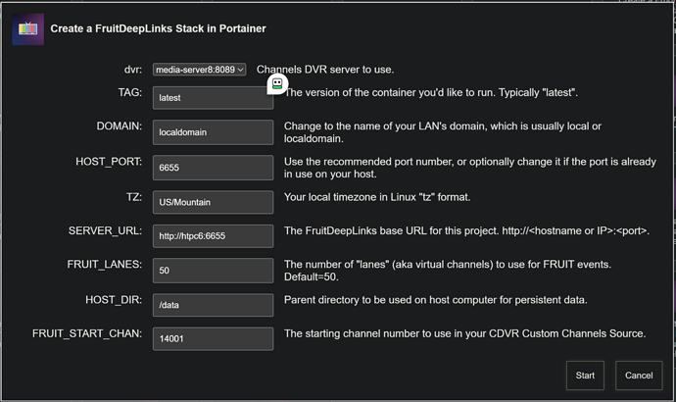Click the 'TAG:' label

pos(130,92)
